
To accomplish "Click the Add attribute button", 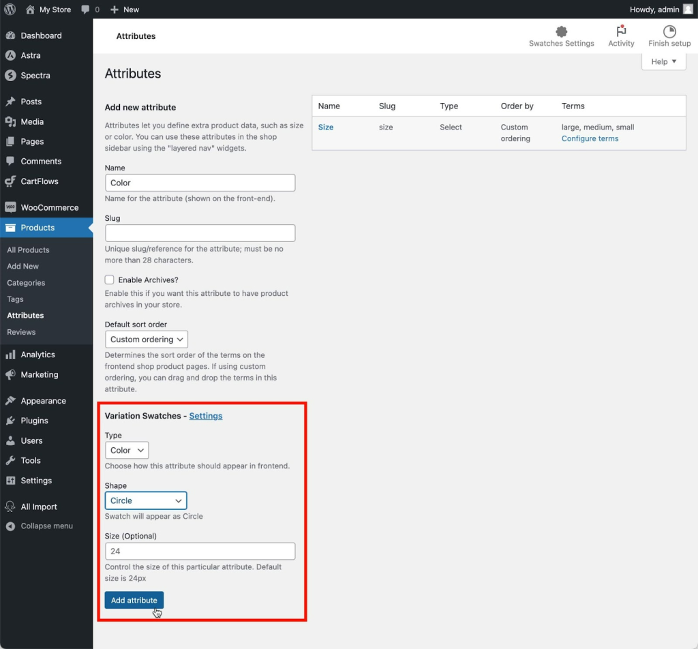I will (x=134, y=600).
